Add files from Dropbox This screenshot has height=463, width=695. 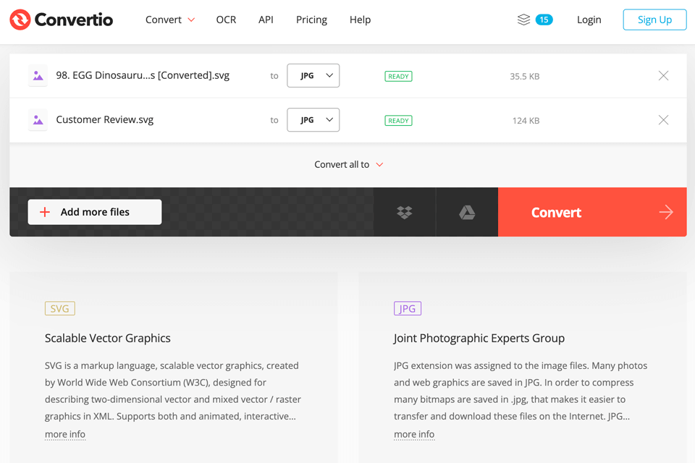coord(404,212)
